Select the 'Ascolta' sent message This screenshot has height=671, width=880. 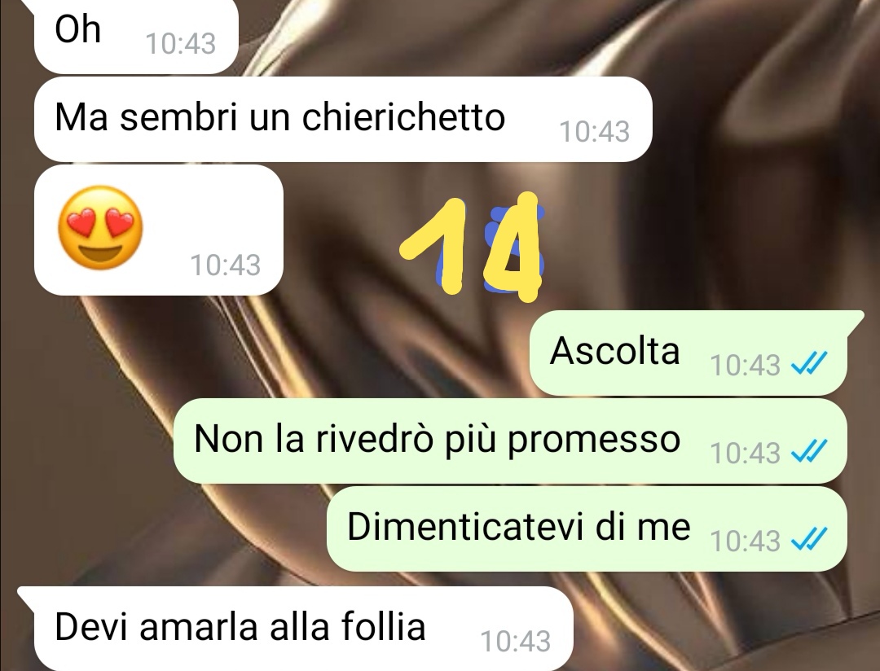689,353
